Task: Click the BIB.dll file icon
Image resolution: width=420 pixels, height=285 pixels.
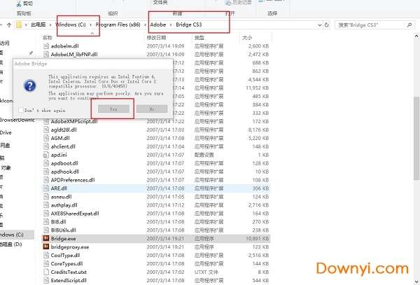Action: (x=46, y=222)
